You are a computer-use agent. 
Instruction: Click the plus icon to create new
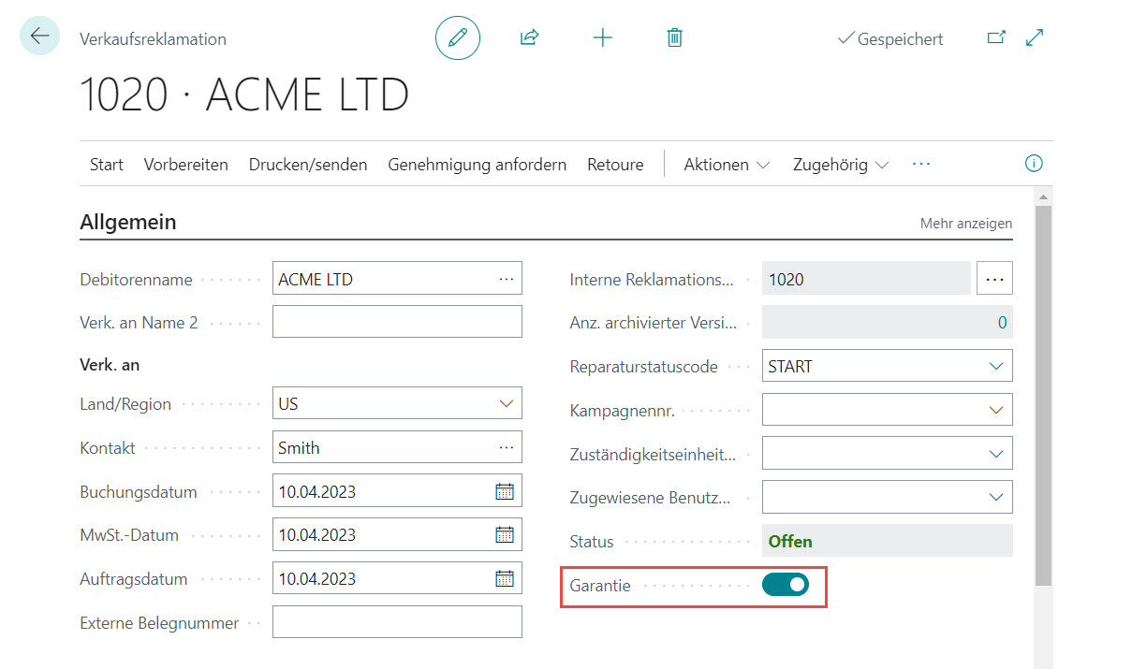[x=603, y=37]
